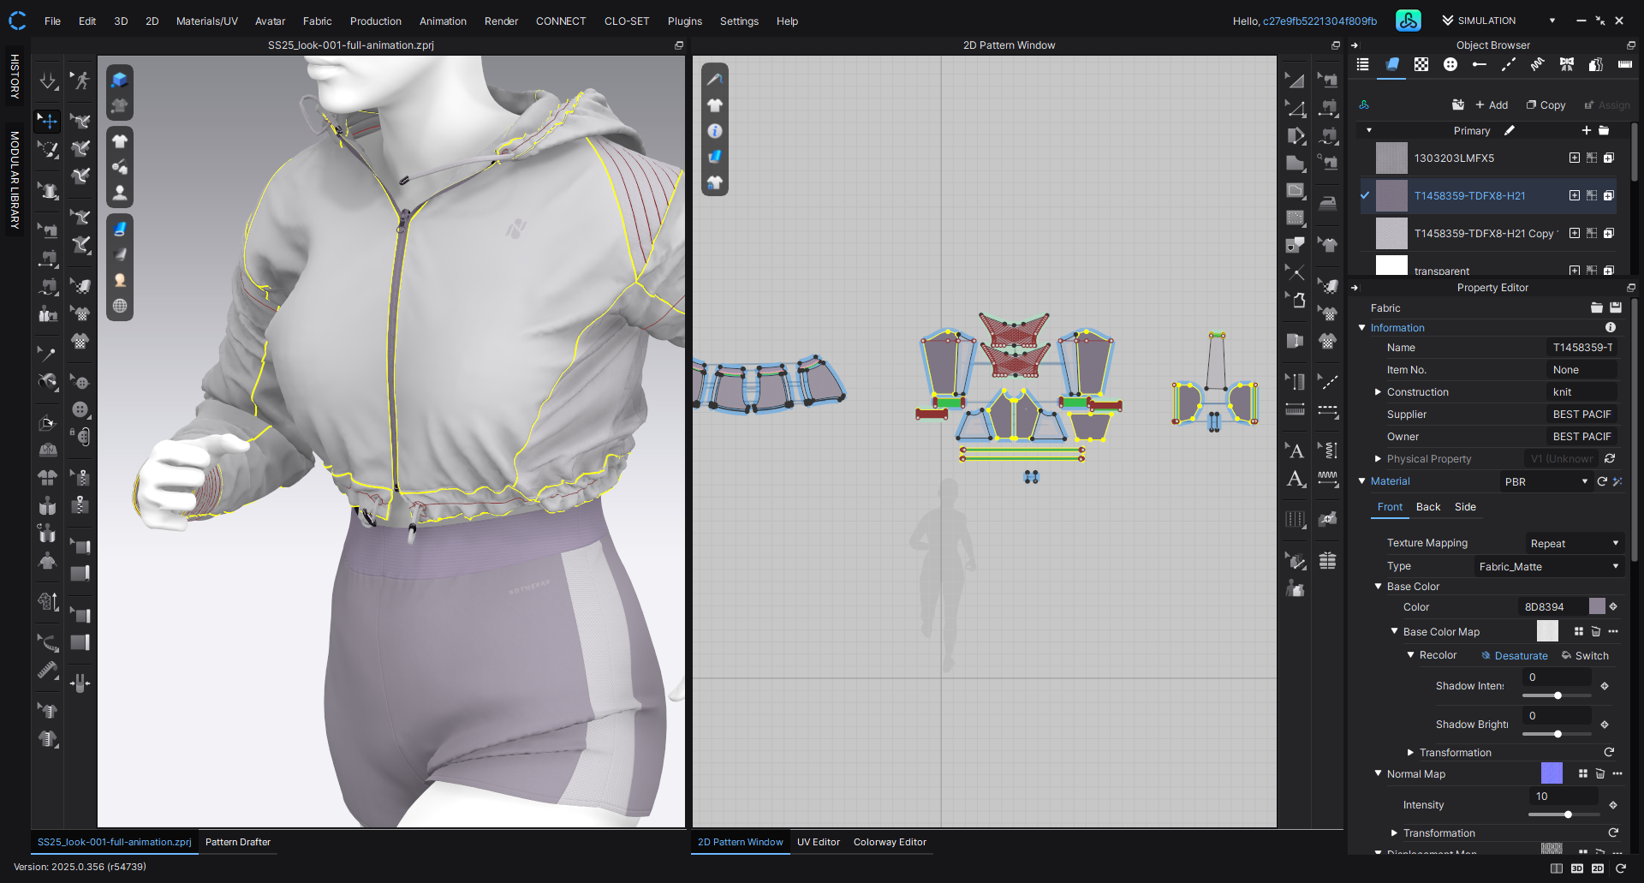Toggle avatar display icon in 3D view
1644x883 pixels.
point(120,193)
